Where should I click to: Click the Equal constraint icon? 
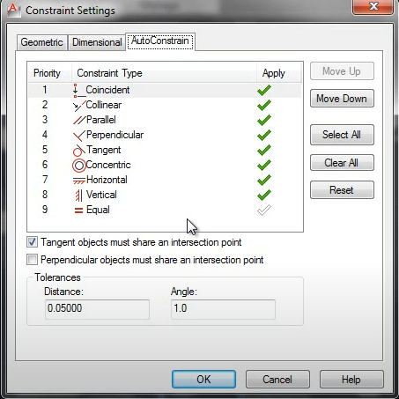pos(78,210)
